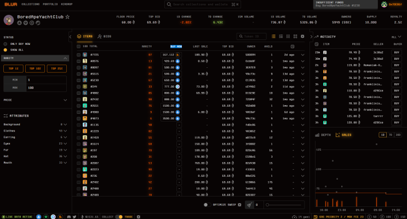Open the Portfolio menu
The height and width of the screenshot is (219, 407).
tap(50, 4)
